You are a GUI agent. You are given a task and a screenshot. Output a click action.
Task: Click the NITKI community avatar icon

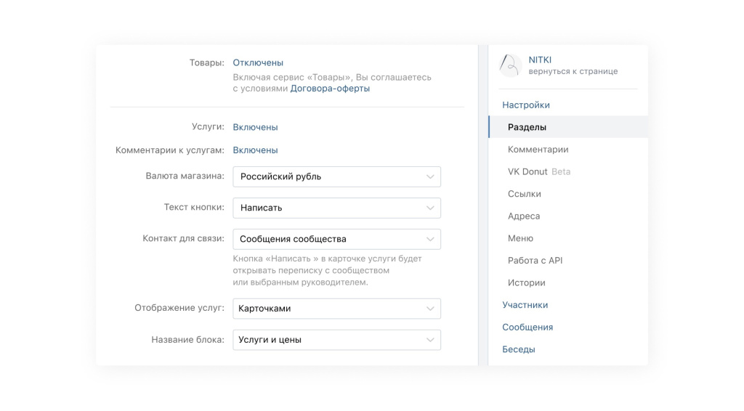pos(511,65)
